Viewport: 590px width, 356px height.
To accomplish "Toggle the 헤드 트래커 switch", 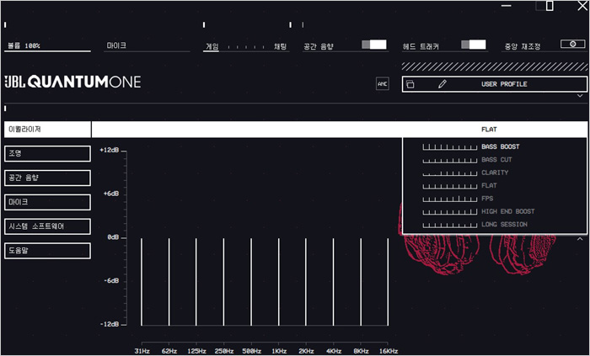I will coord(474,45).
